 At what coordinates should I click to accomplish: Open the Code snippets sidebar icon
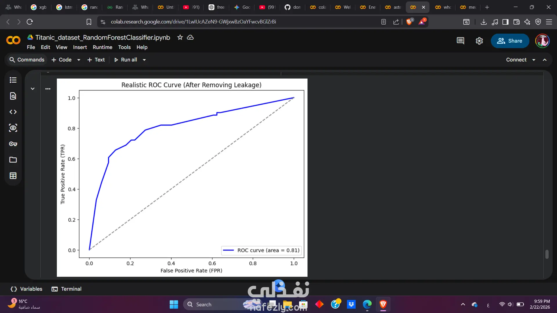[13, 112]
